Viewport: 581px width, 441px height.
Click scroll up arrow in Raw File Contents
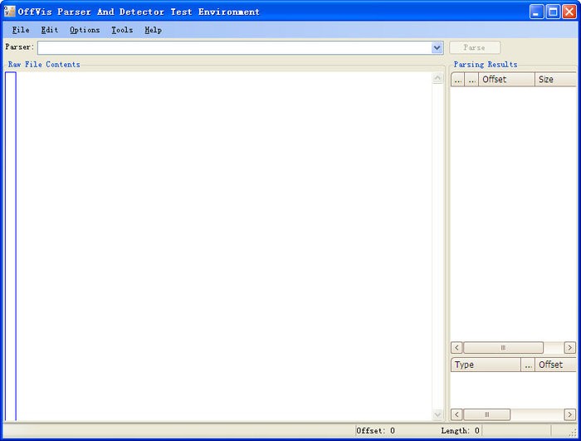(x=437, y=78)
